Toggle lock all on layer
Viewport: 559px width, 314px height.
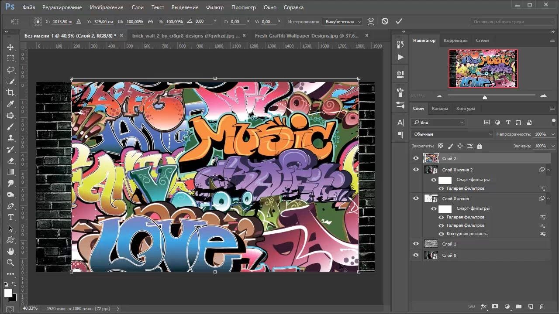(x=480, y=146)
